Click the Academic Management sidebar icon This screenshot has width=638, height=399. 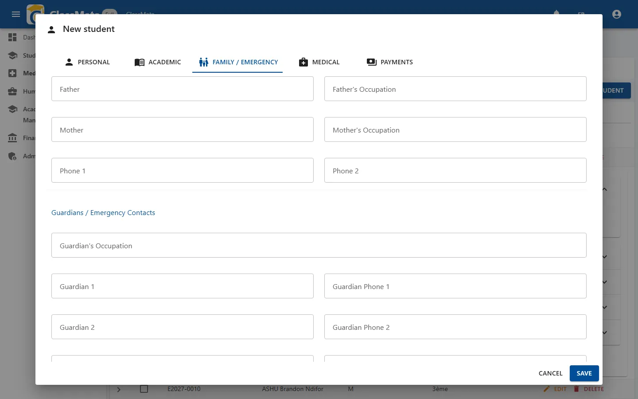coord(12,109)
